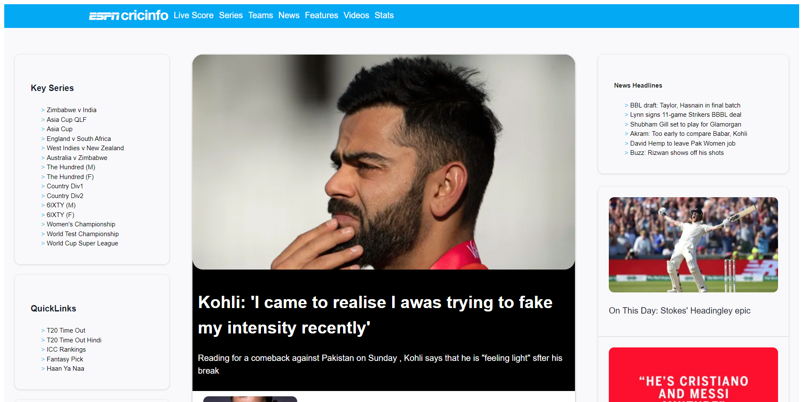Screen dimensions: 803x402
Task: Open England v South Africa series
Action: coord(79,139)
